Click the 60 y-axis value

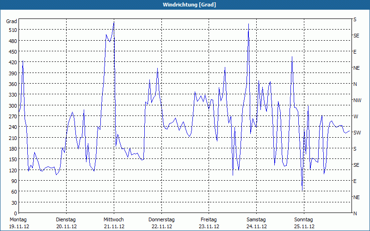[14, 192]
